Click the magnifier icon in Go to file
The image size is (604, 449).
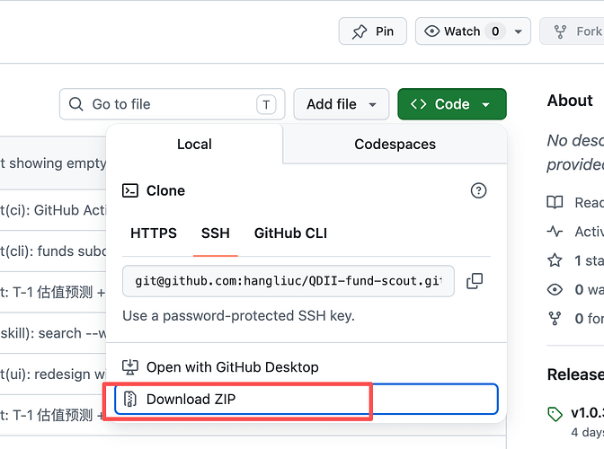[x=75, y=104]
